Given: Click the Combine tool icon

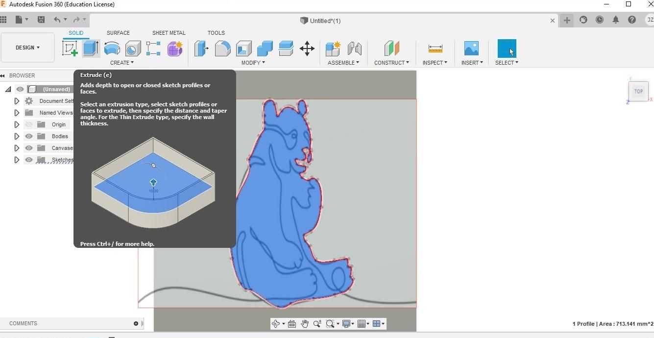Looking at the screenshot, I should [265, 48].
